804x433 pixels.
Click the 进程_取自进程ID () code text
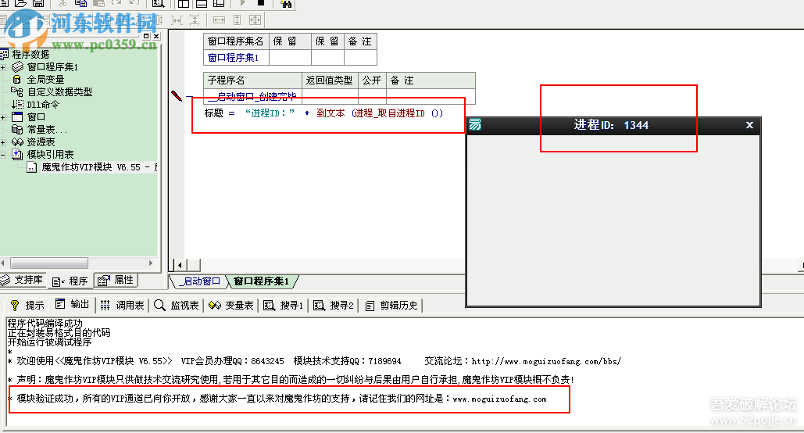(x=398, y=113)
